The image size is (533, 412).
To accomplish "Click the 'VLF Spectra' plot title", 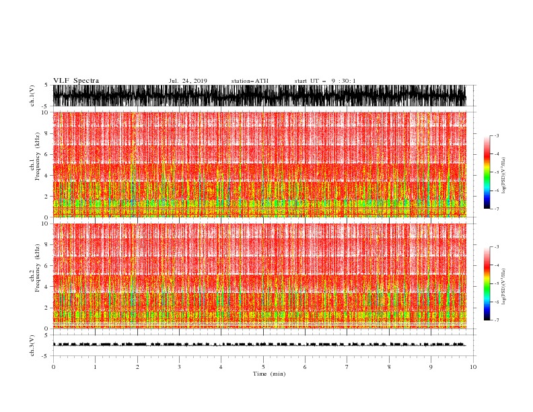I will 76,81.
